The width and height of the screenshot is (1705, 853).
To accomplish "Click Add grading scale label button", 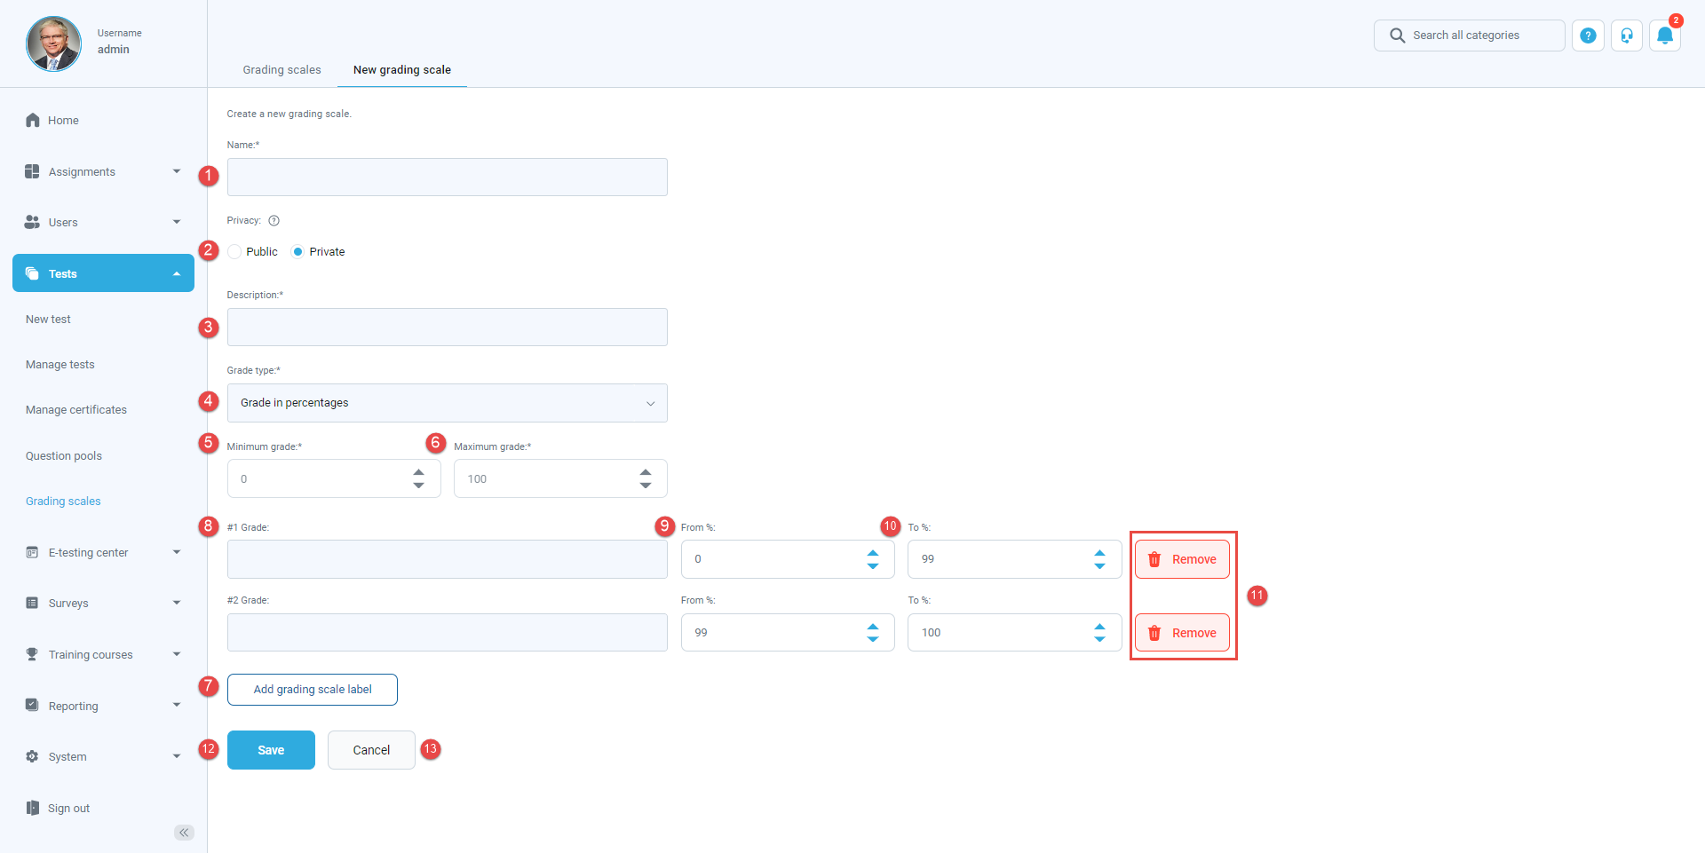I will click(x=312, y=690).
